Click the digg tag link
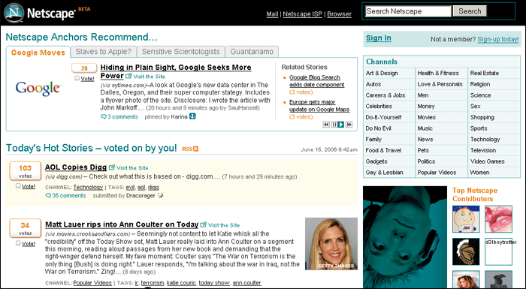Image resolution: width=526 pixels, height=289 pixels. [153, 188]
